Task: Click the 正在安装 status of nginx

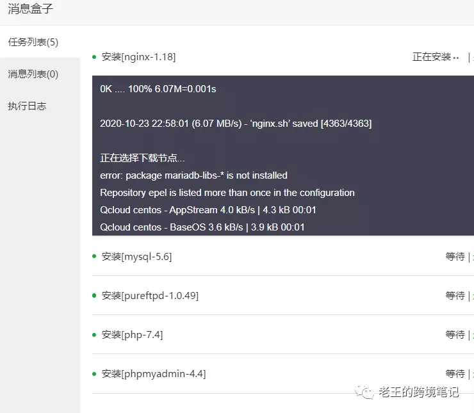Action: (432, 57)
